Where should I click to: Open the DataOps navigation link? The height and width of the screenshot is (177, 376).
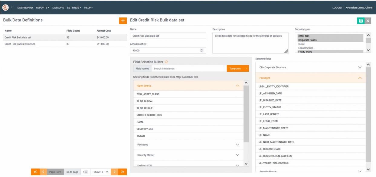click(58, 8)
